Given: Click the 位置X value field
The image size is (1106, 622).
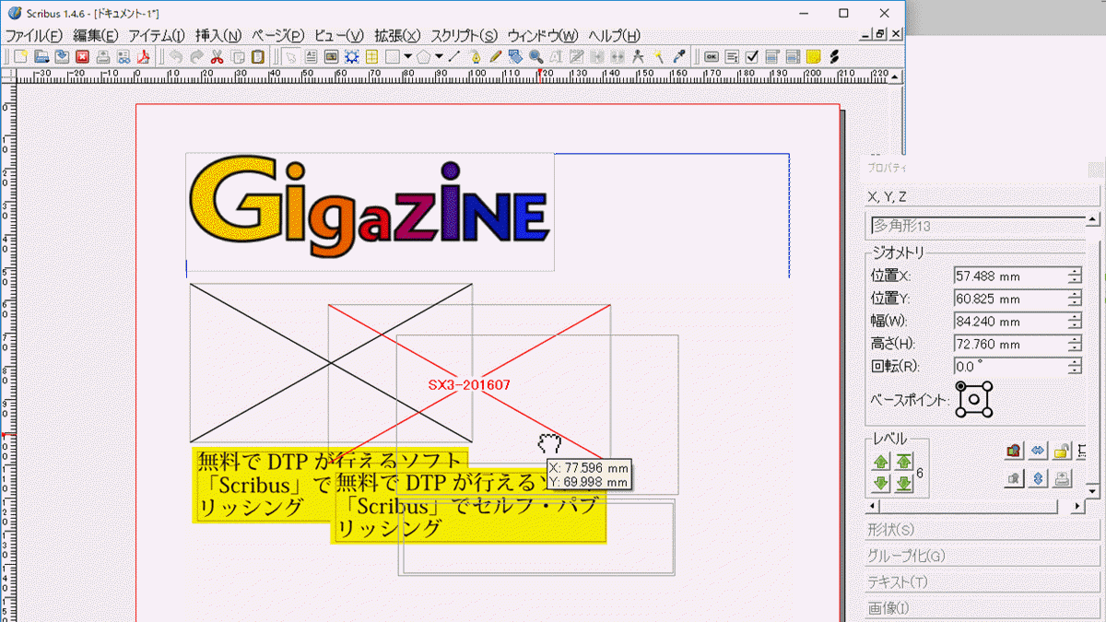Looking at the screenshot, I should pos(1011,276).
